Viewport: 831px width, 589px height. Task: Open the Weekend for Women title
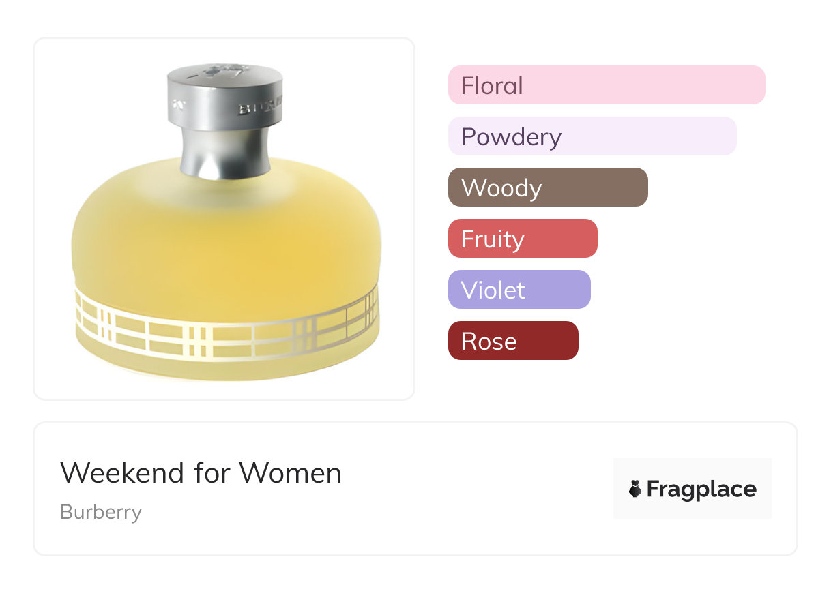coord(201,473)
